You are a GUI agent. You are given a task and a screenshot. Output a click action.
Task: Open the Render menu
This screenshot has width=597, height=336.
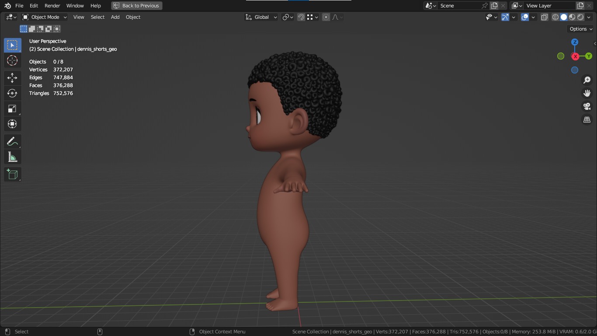tap(52, 6)
